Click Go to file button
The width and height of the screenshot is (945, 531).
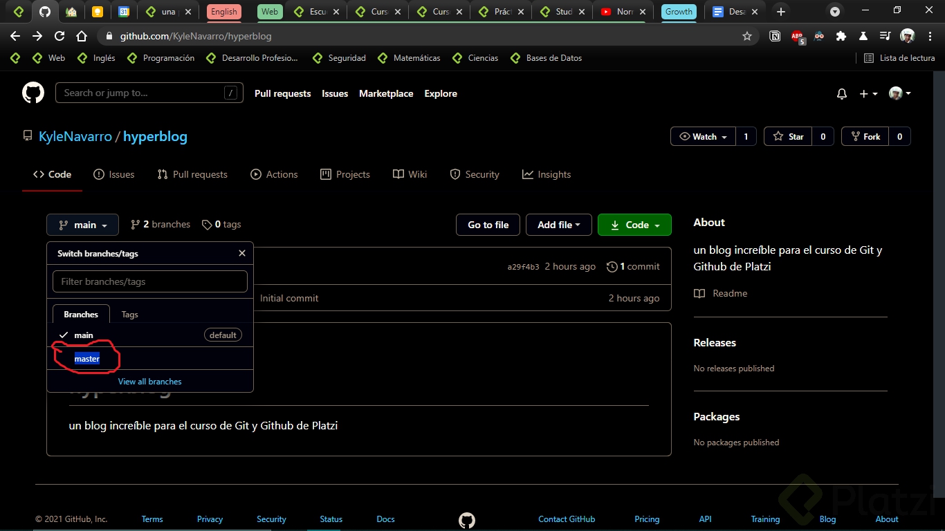point(488,225)
